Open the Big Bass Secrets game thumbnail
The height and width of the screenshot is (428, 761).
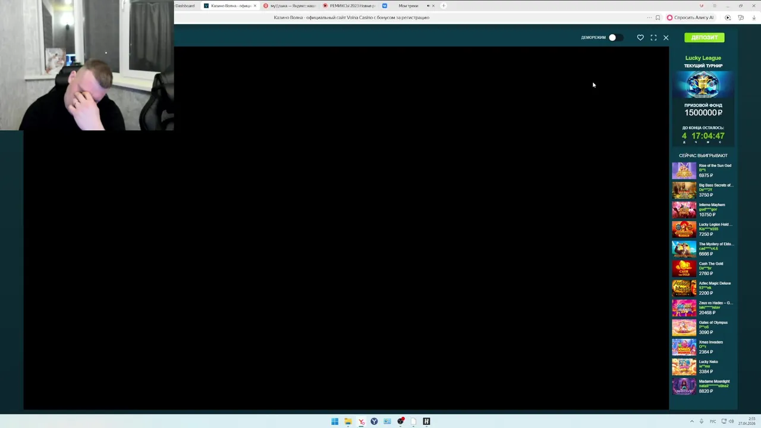tap(684, 190)
